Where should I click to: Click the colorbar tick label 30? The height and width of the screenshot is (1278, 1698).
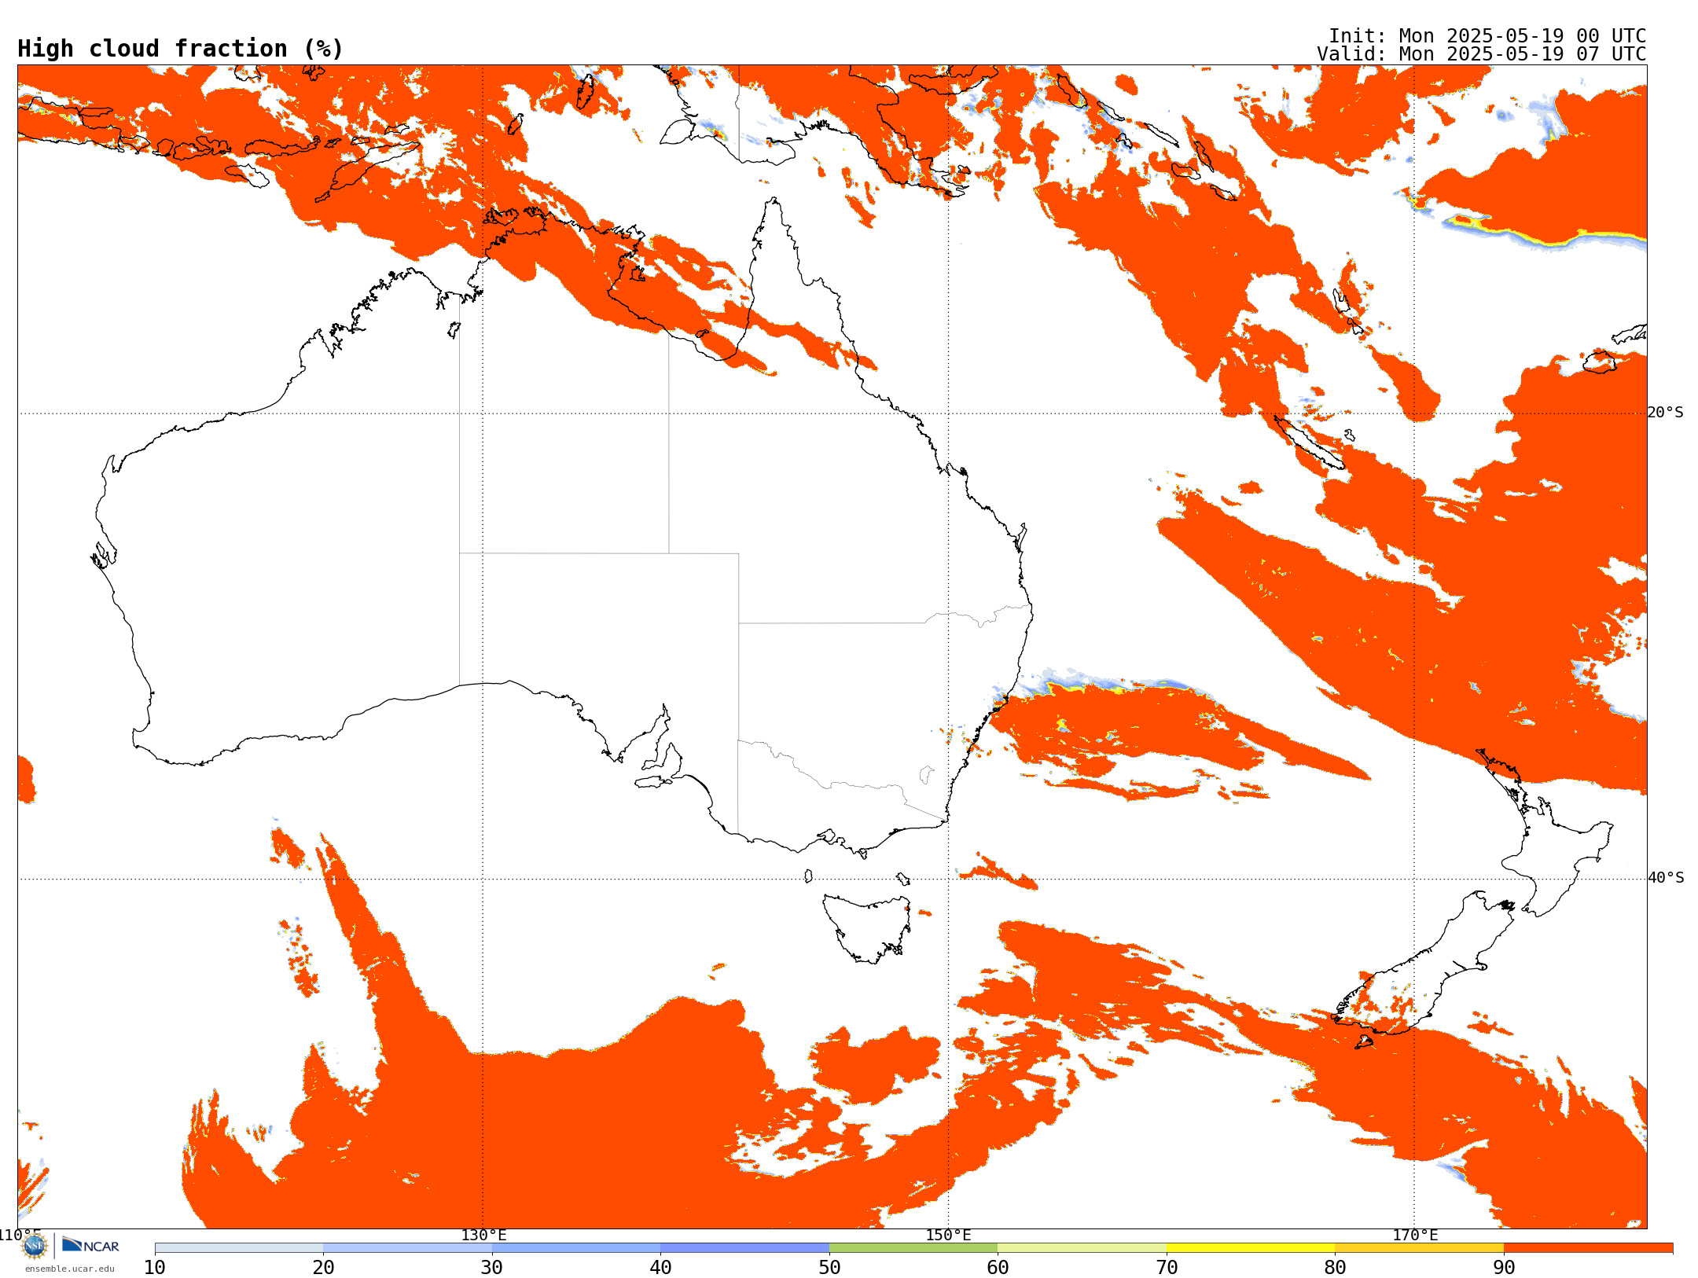tap(492, 1268)
